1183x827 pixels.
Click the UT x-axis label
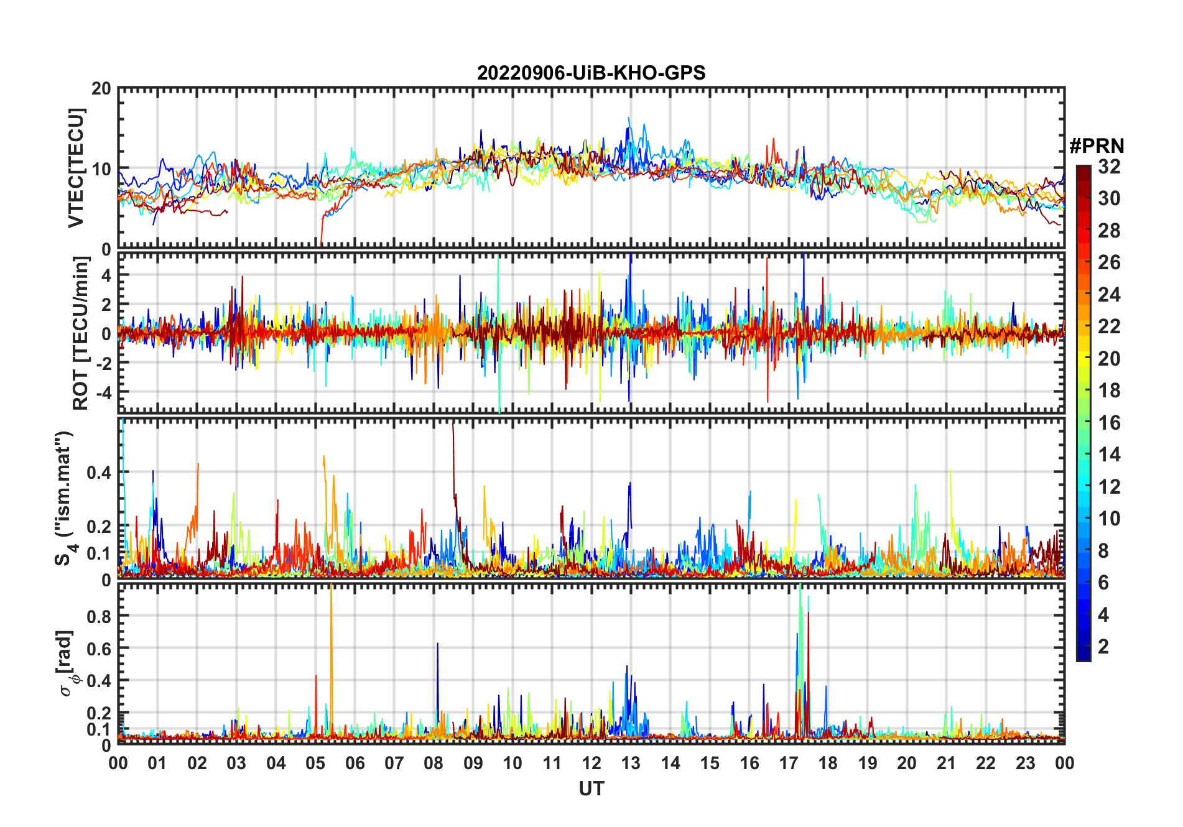coord(591,789)
